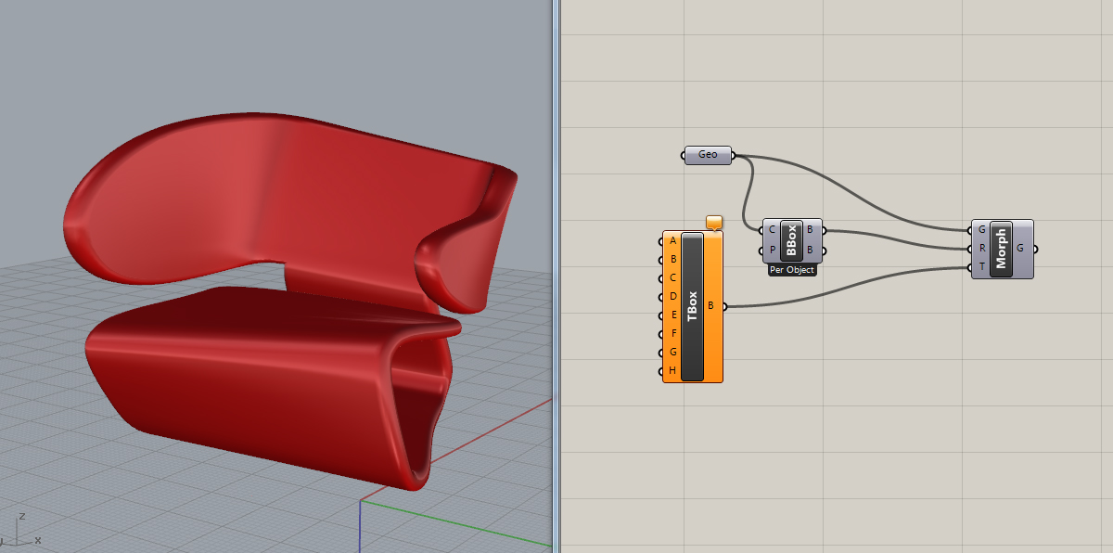Select the Morph component name bar
The height and width of the screenshot is (553, 1113).
[1001, 249]
